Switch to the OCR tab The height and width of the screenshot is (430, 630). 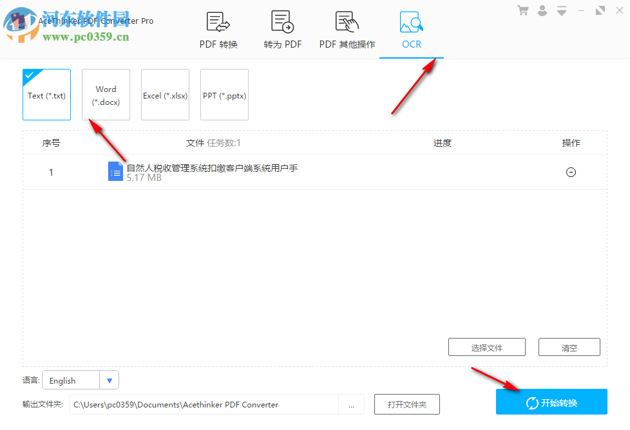(x=411, y=44)
